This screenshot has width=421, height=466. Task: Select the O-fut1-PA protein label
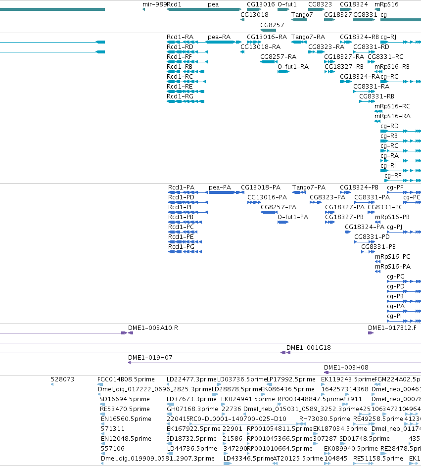[293, 217]
